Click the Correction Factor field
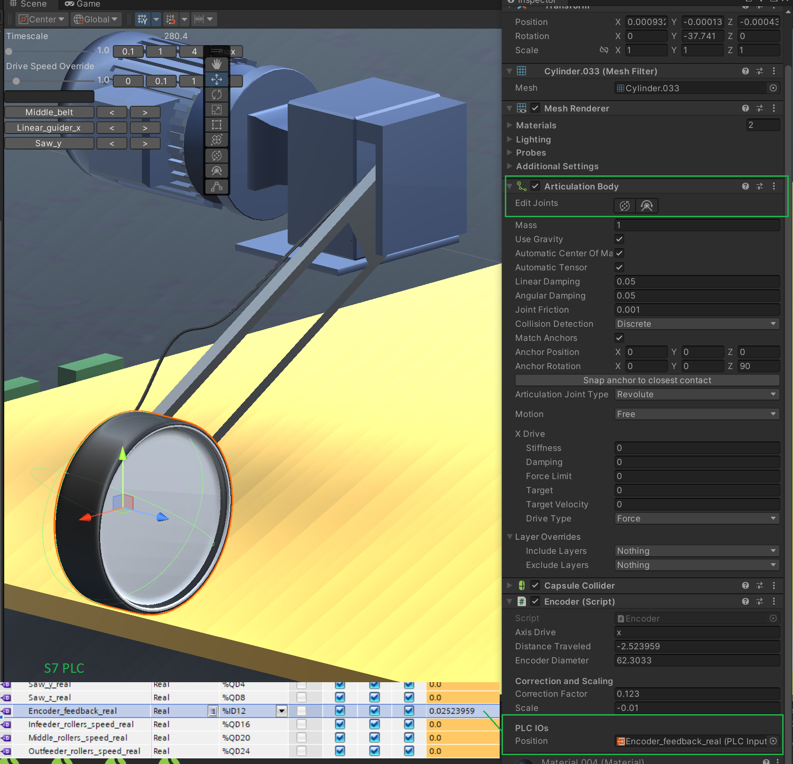Viewport: 793px width, 764px height. pos(697,694)
